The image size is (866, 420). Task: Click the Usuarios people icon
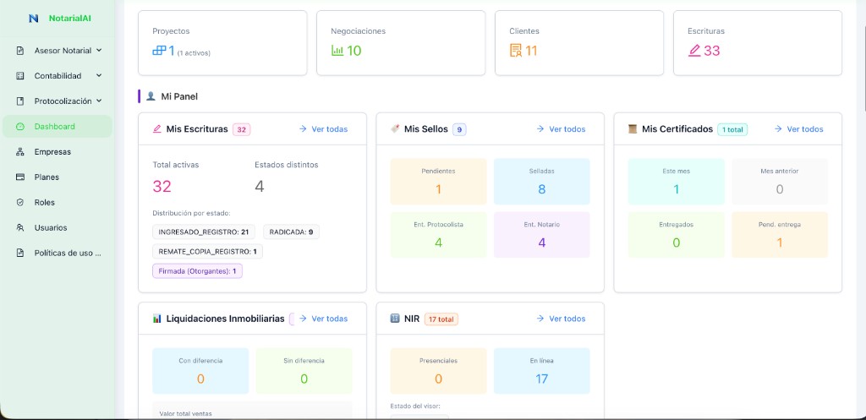[20, 228]
